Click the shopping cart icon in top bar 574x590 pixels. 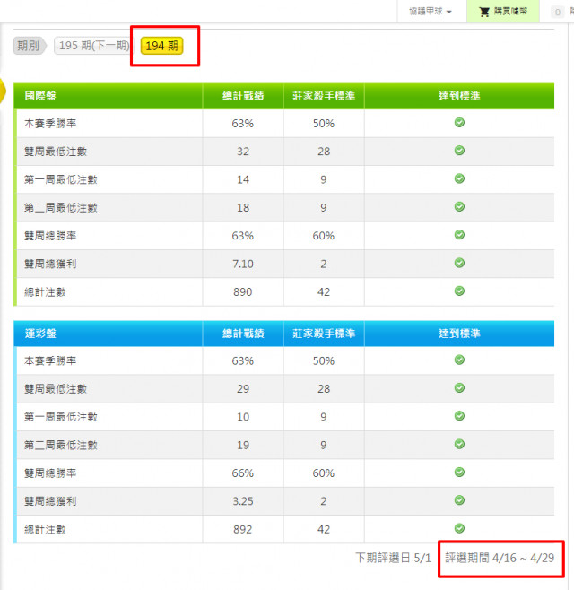click(x=484, y=12)
